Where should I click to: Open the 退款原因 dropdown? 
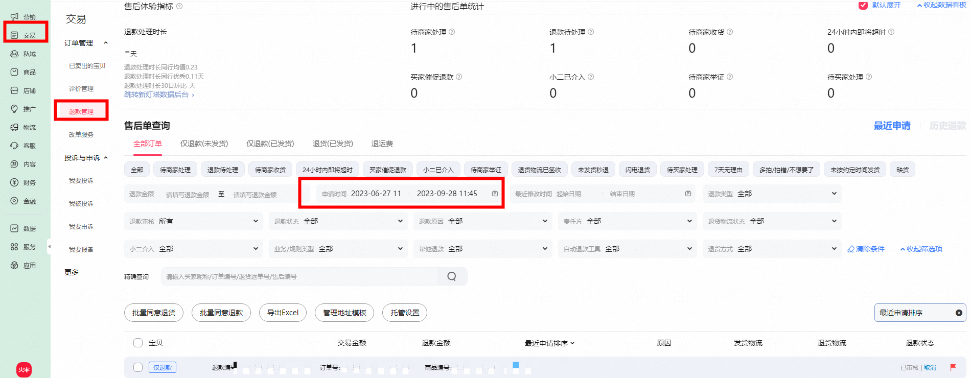pyautogui.click(x=483, y=221)
